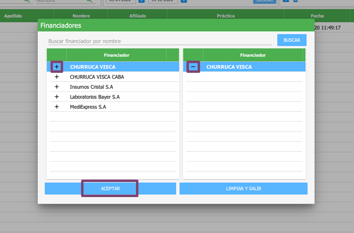Click the BUSCAR button in Financiadores dialog

(x=292, y=40)
